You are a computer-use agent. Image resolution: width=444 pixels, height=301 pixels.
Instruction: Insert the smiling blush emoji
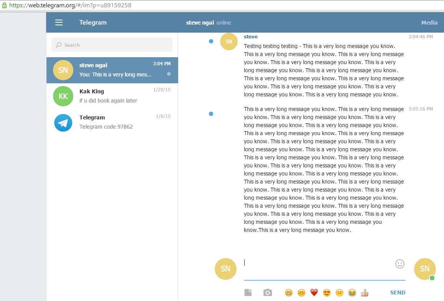coord(301,293)
